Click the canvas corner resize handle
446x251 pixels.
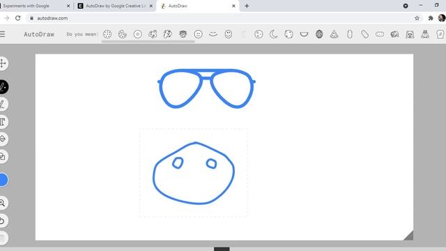coord(408,236)
